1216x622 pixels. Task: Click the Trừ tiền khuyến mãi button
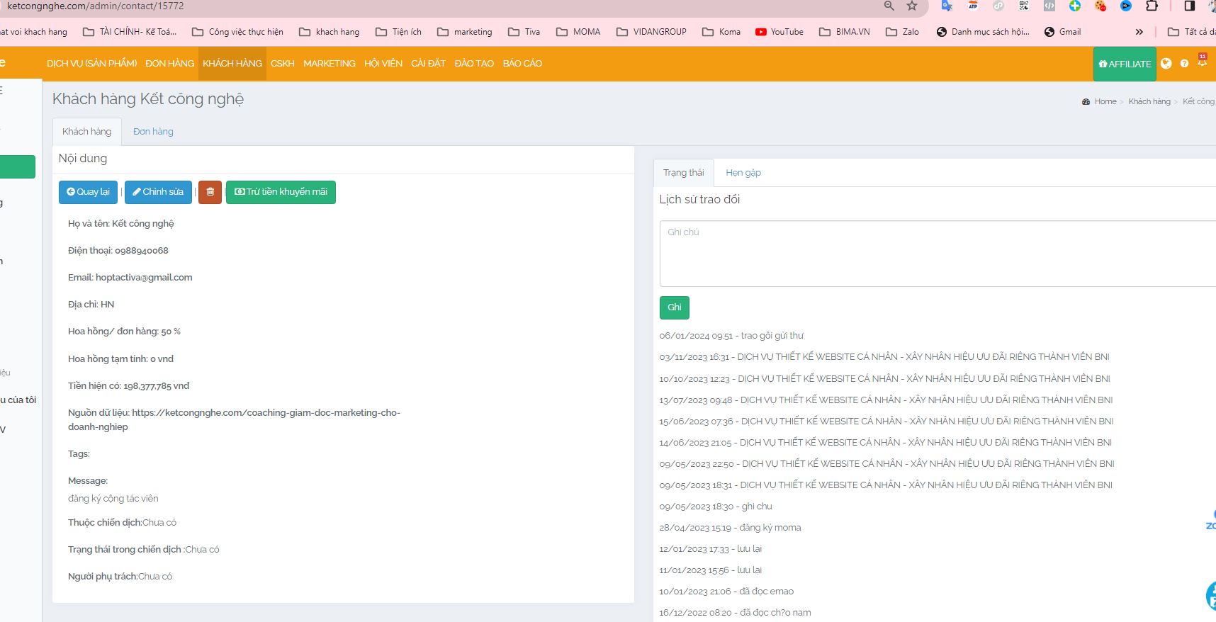[x=281, y=192]
